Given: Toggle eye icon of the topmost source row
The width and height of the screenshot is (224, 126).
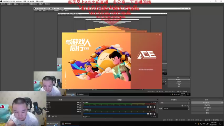Looking at the screenshot, I should pyautogui.click(x=78, y=102).
